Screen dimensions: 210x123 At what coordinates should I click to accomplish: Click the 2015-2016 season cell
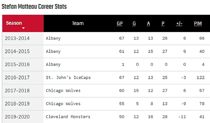point(17,64)
